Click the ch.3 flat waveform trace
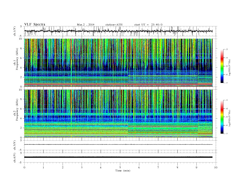The image size is (243, 188). pyautogui.click(x=118, y=144)
